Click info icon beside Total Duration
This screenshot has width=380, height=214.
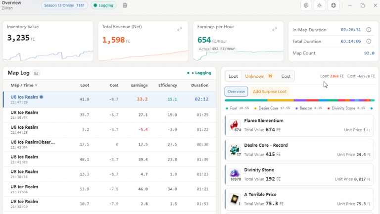(369, 41)
